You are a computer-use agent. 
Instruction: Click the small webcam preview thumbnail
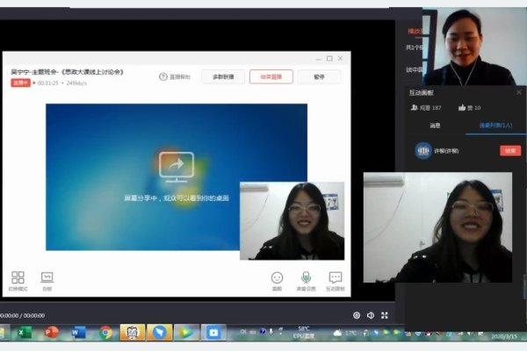(x=292, y=221)
